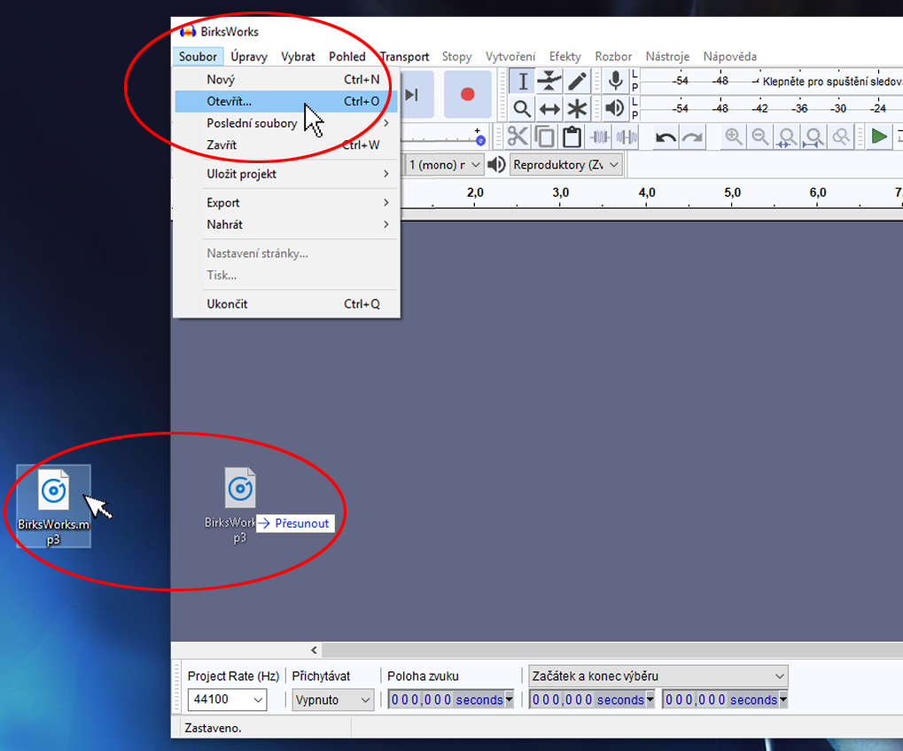Viewport: 903px width, 751px height.
Task: Click the recording meter to start monitoring
Action: click(x=772, y=82)
